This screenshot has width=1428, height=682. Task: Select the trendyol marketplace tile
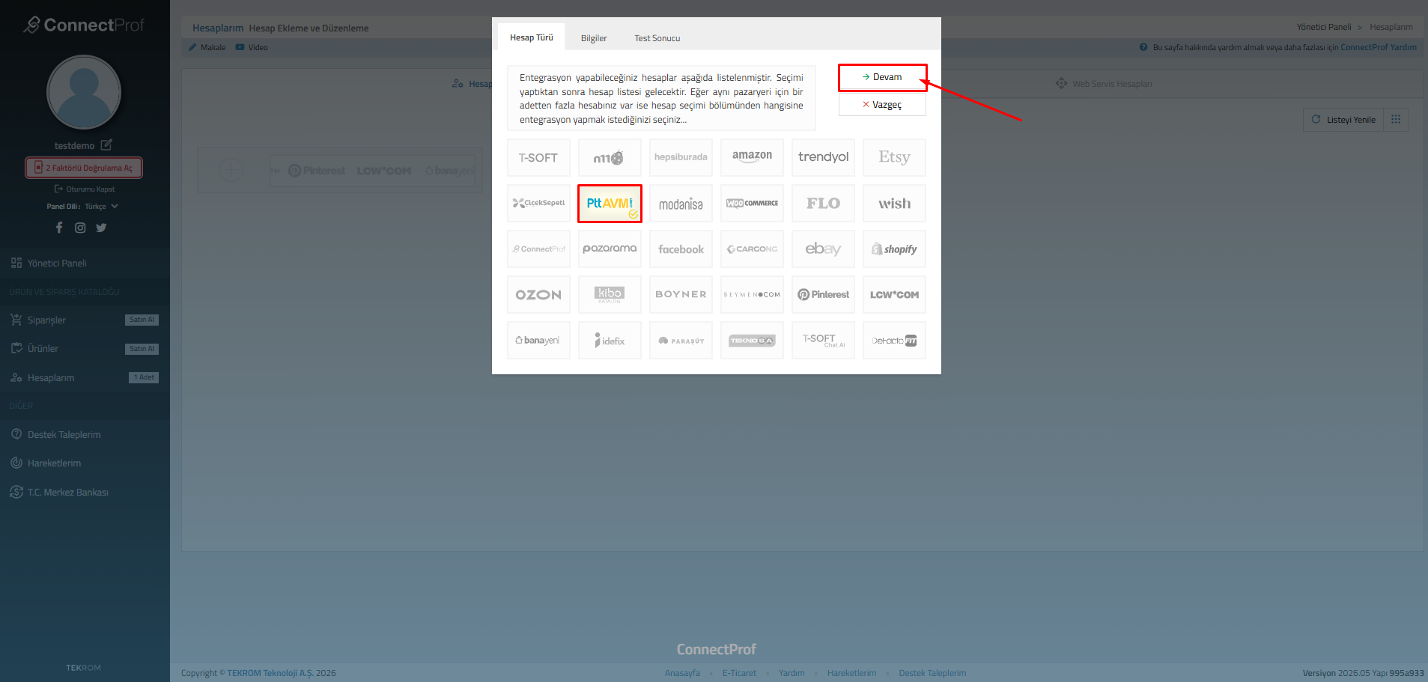pyautogui.click(x=823, y=157)
